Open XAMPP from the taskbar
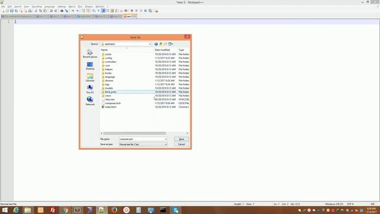Screen dimensions: 380x214 tap(40, 210)
